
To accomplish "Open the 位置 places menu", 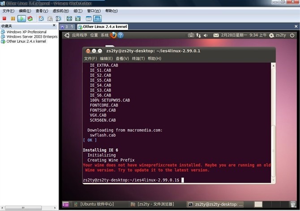I will [94, 35].
